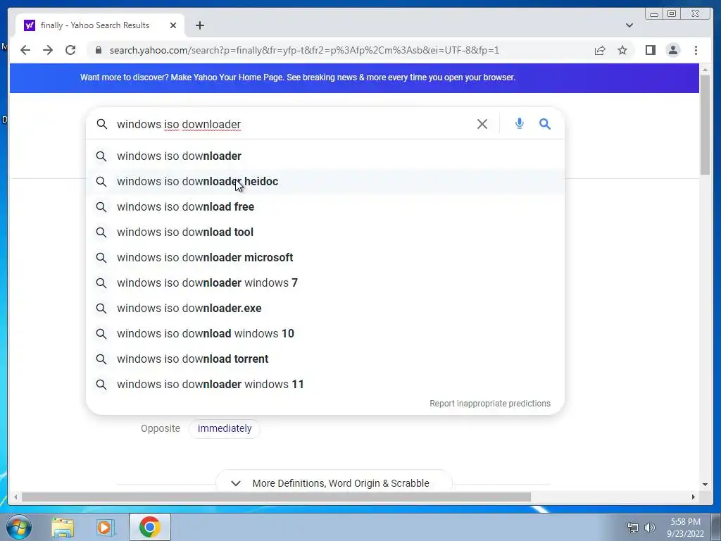
Task: Choose suggestion 'windows iso download free'
Action: 325,206
